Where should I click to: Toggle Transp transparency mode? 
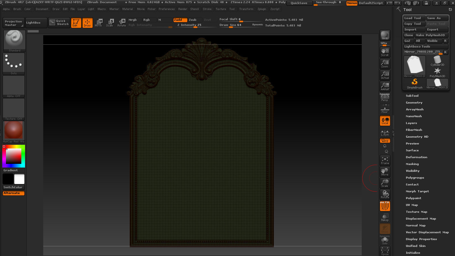(x=385, y=217)
